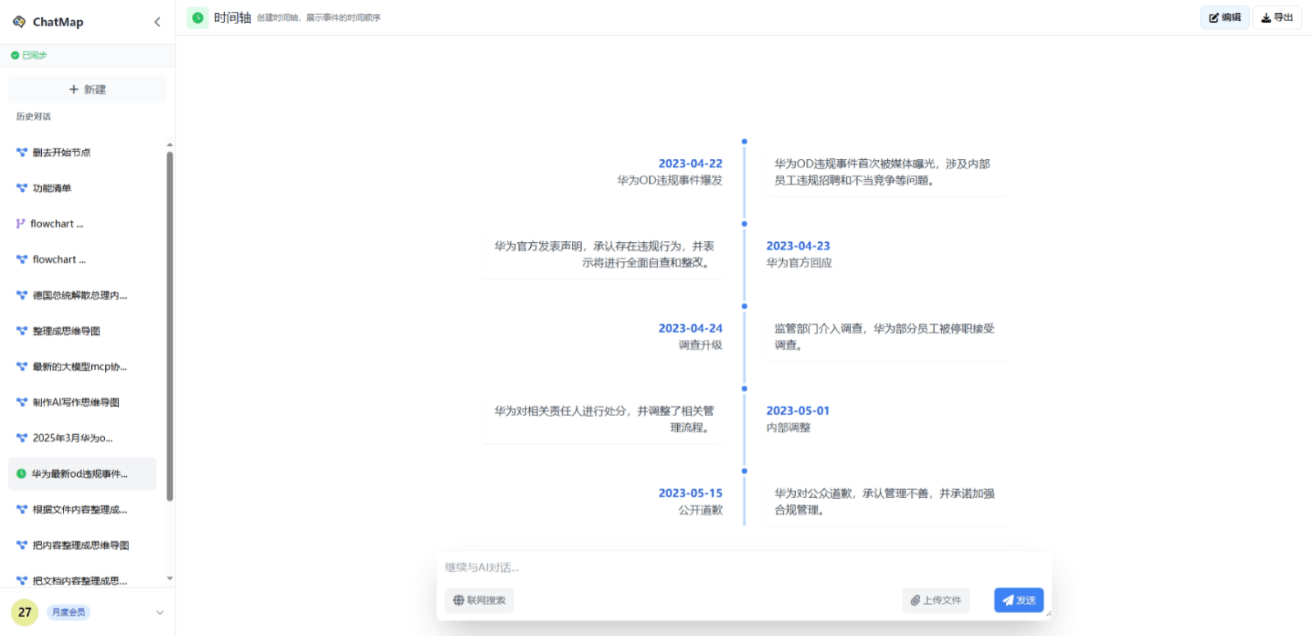Viewport: 1313px width, 636px height.
Task: Click the green clock icon beside 华为最新od违规事件
Action: coord(21,474)
